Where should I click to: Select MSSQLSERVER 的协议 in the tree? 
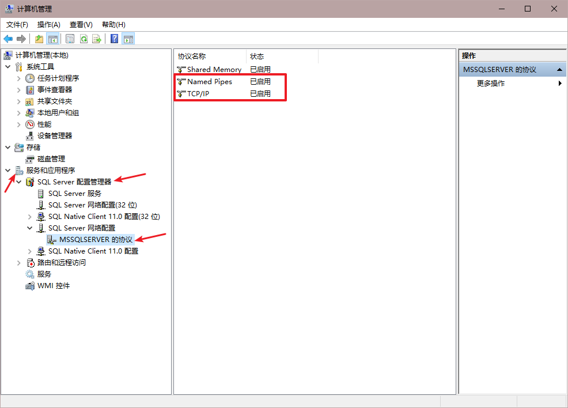96,240
